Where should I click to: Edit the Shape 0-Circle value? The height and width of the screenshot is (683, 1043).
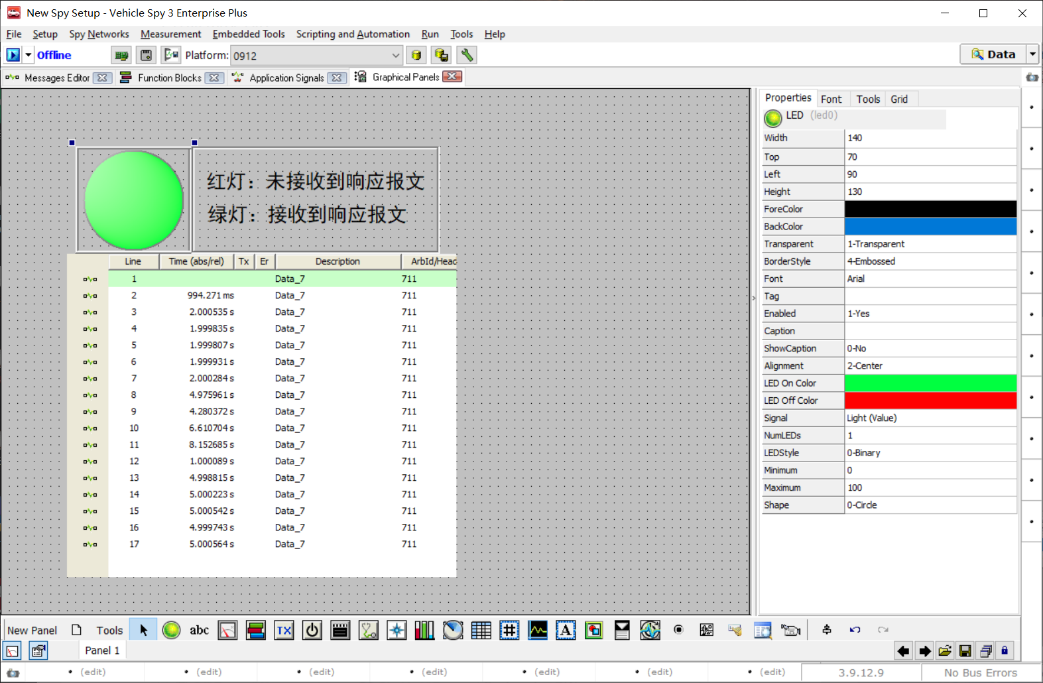click(x=930, y=505)
